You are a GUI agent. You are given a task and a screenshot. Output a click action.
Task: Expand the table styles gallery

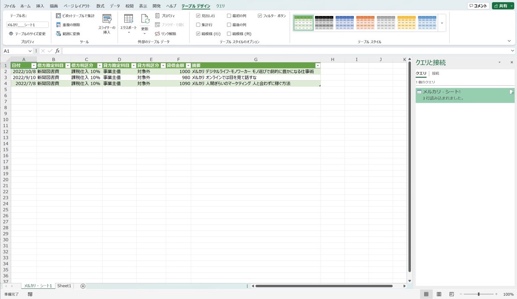(442, 23)
